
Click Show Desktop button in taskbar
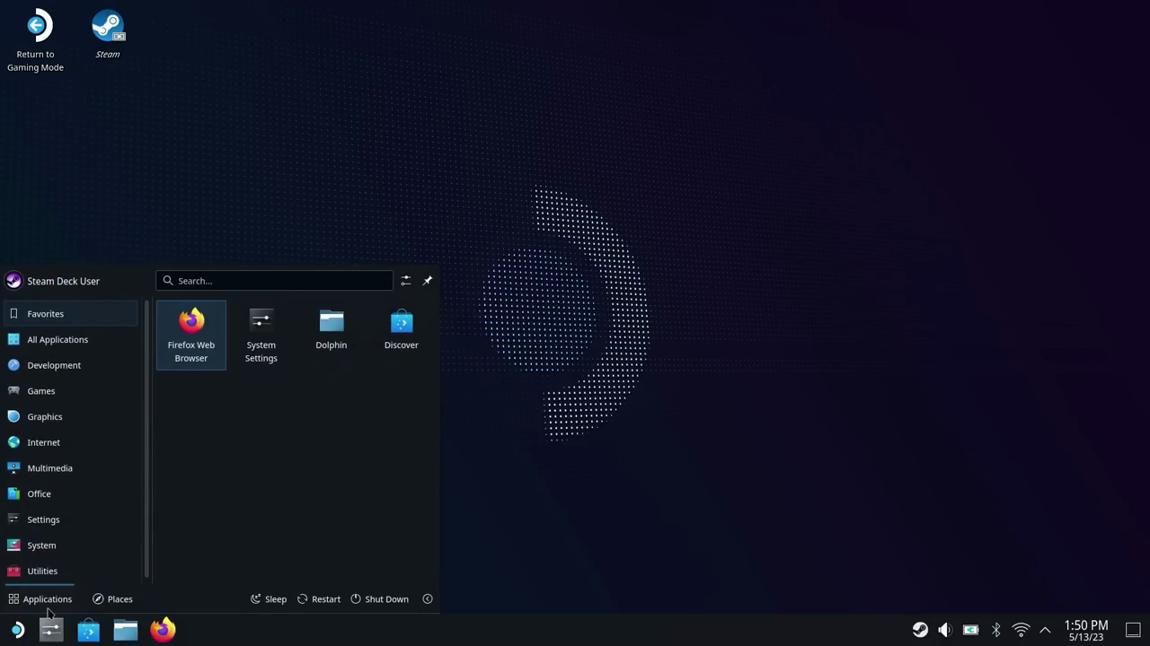tap(1133, 630)
